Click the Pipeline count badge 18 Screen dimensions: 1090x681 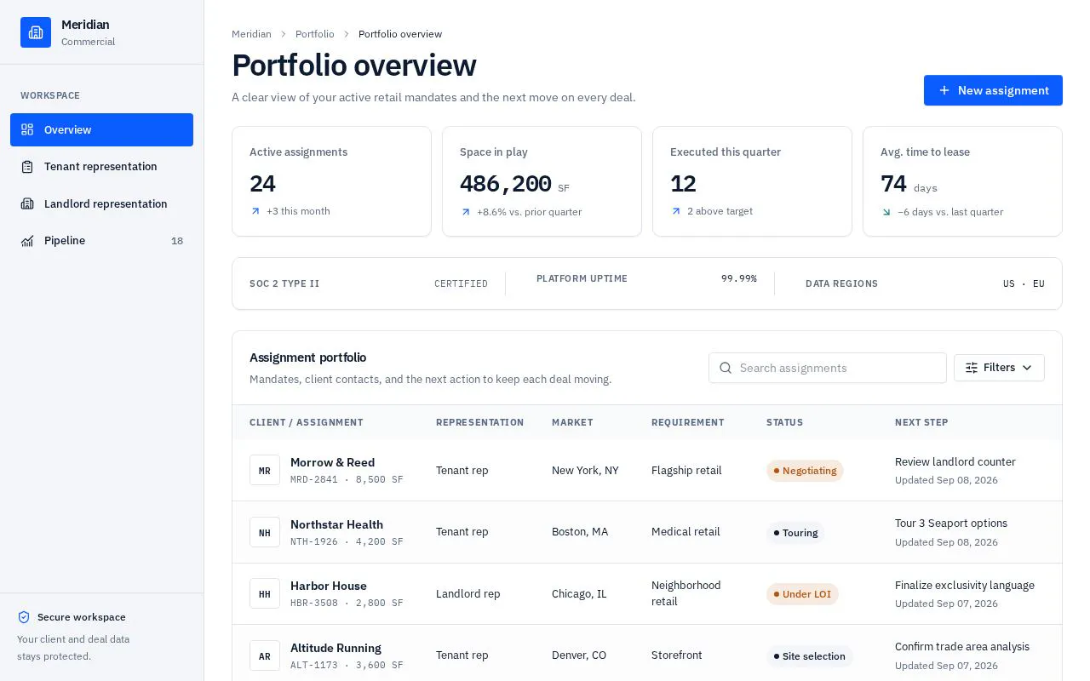pyautogui.click(x=177, y=241)
